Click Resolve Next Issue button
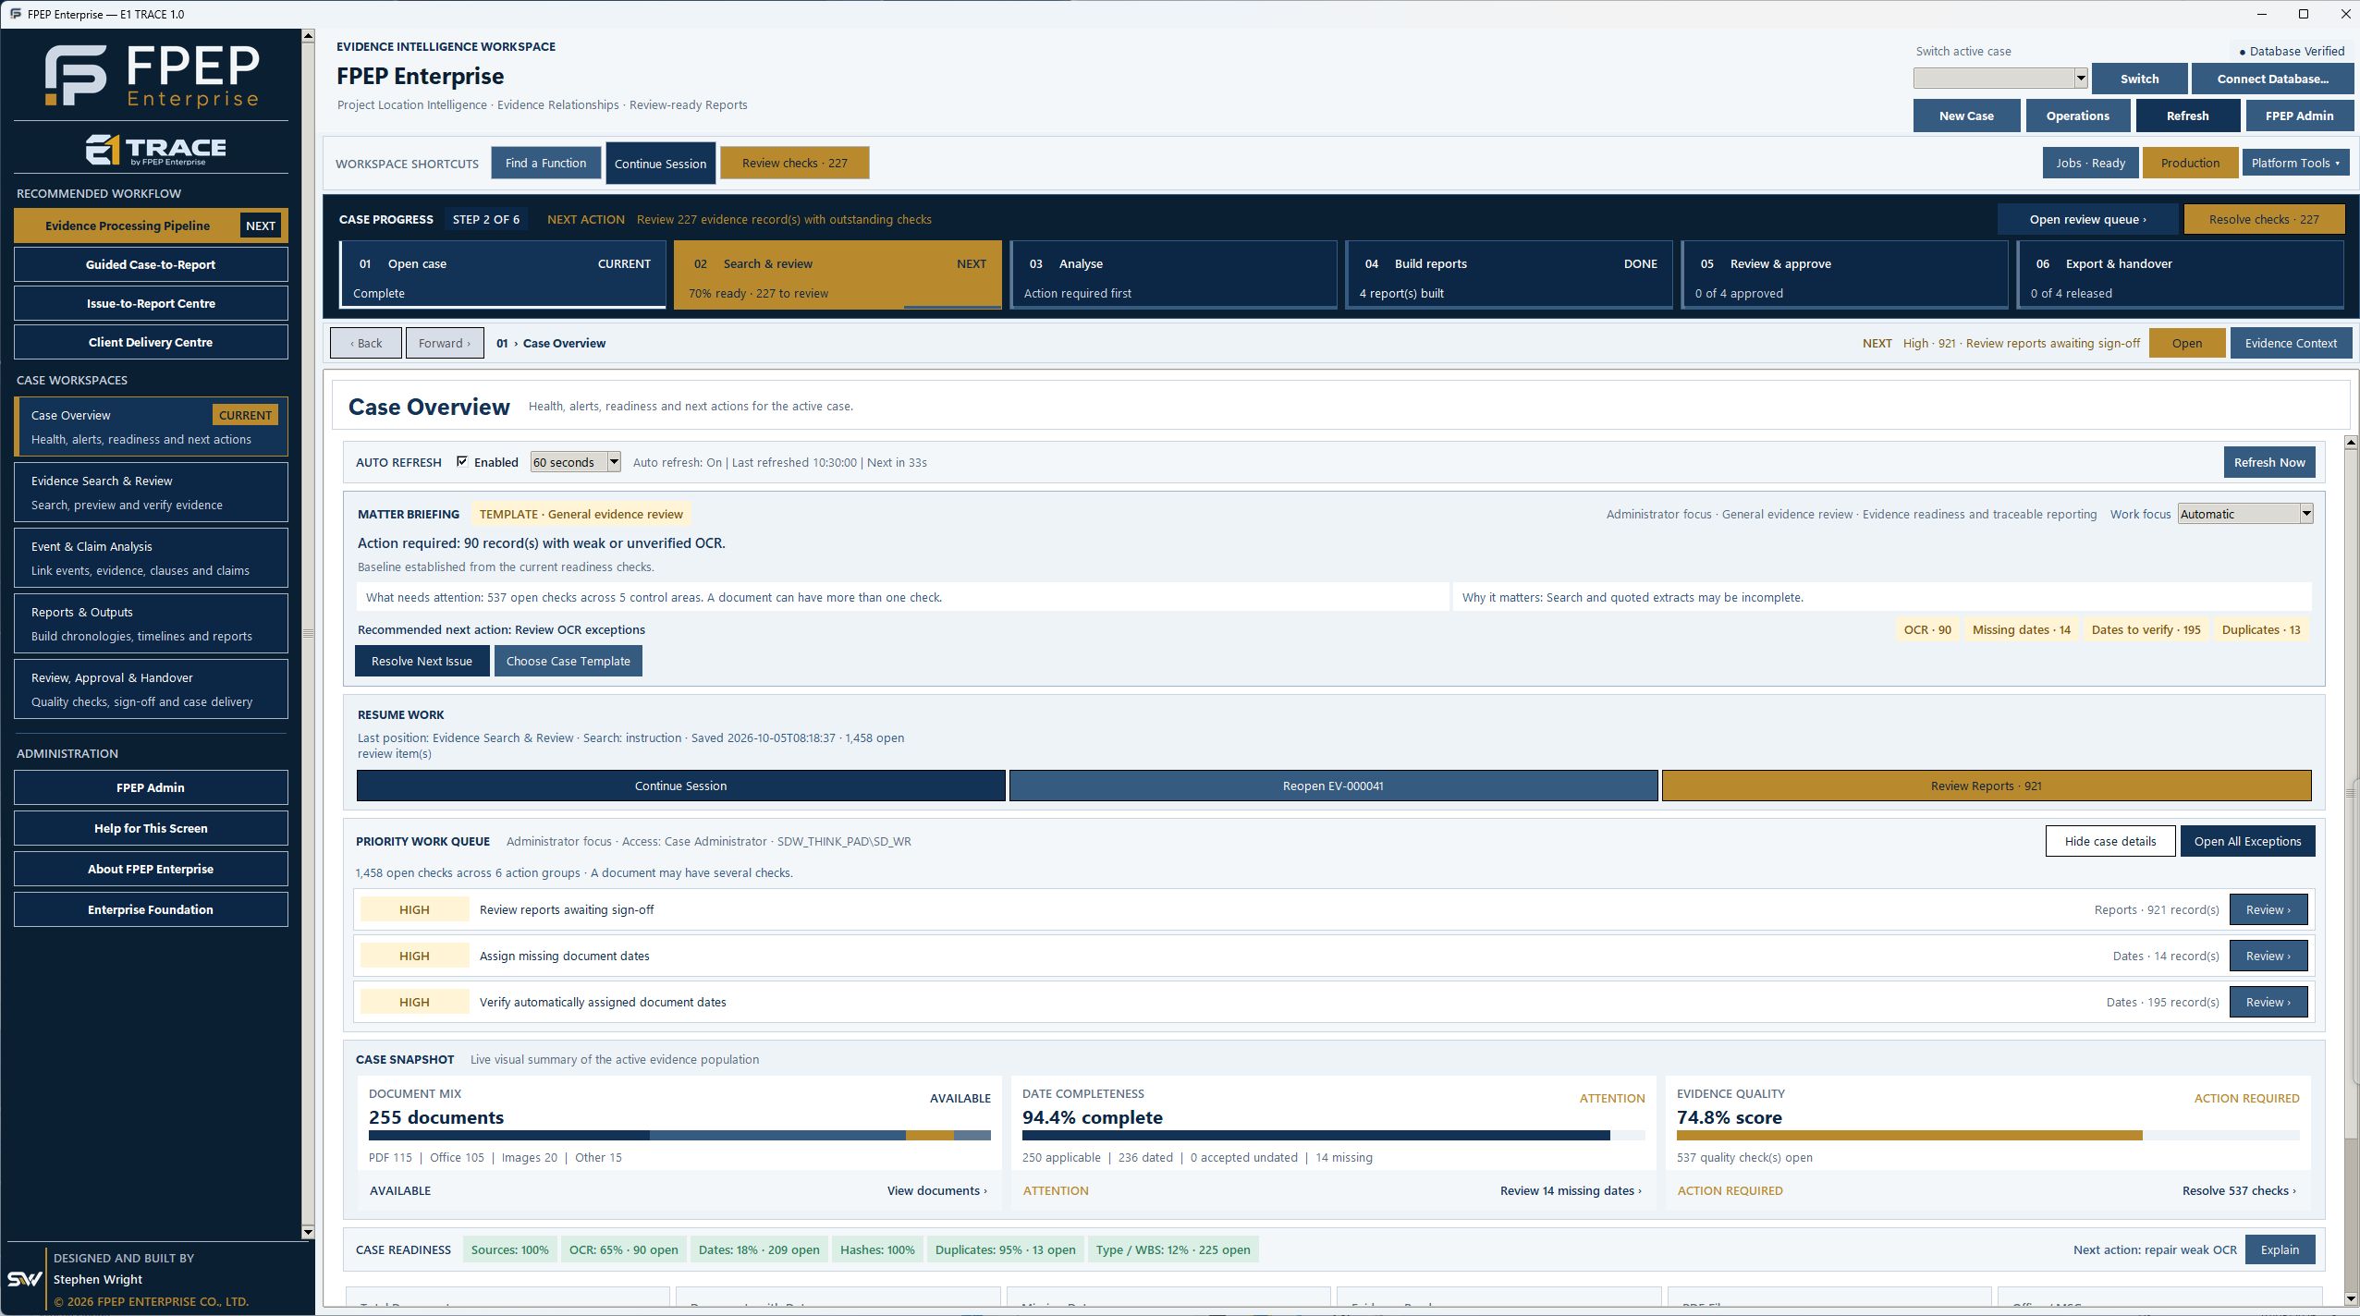The width and height of the screenshot is (2360, 1316). (x=422, y=661)
